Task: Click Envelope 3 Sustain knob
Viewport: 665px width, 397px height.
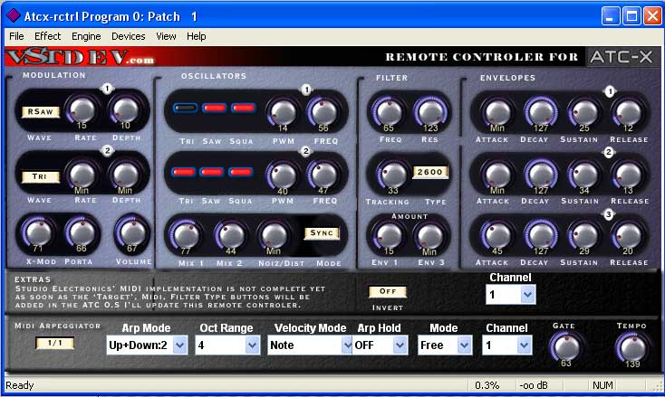Action: tap(584, 235)
